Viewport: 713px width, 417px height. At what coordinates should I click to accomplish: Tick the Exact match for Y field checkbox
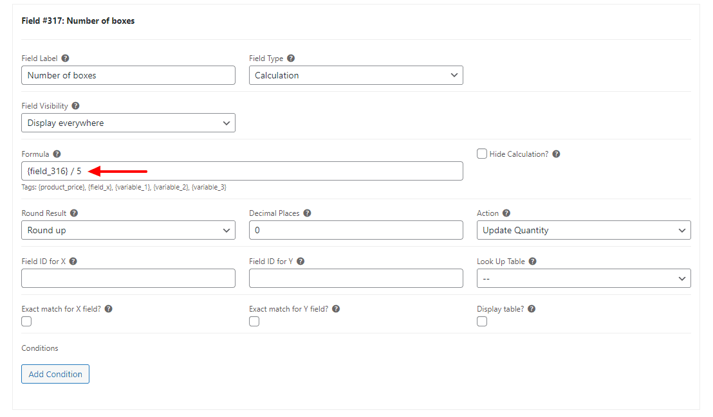(254, 321)
